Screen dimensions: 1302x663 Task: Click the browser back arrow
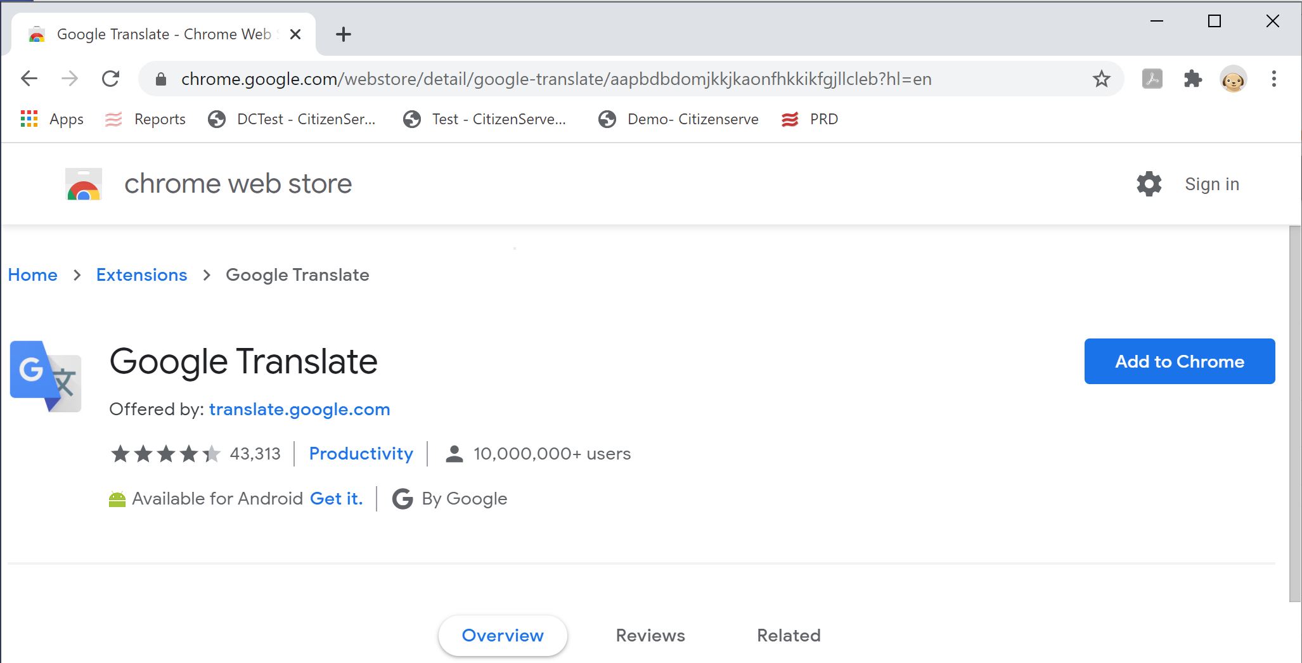tap(29, 79)
